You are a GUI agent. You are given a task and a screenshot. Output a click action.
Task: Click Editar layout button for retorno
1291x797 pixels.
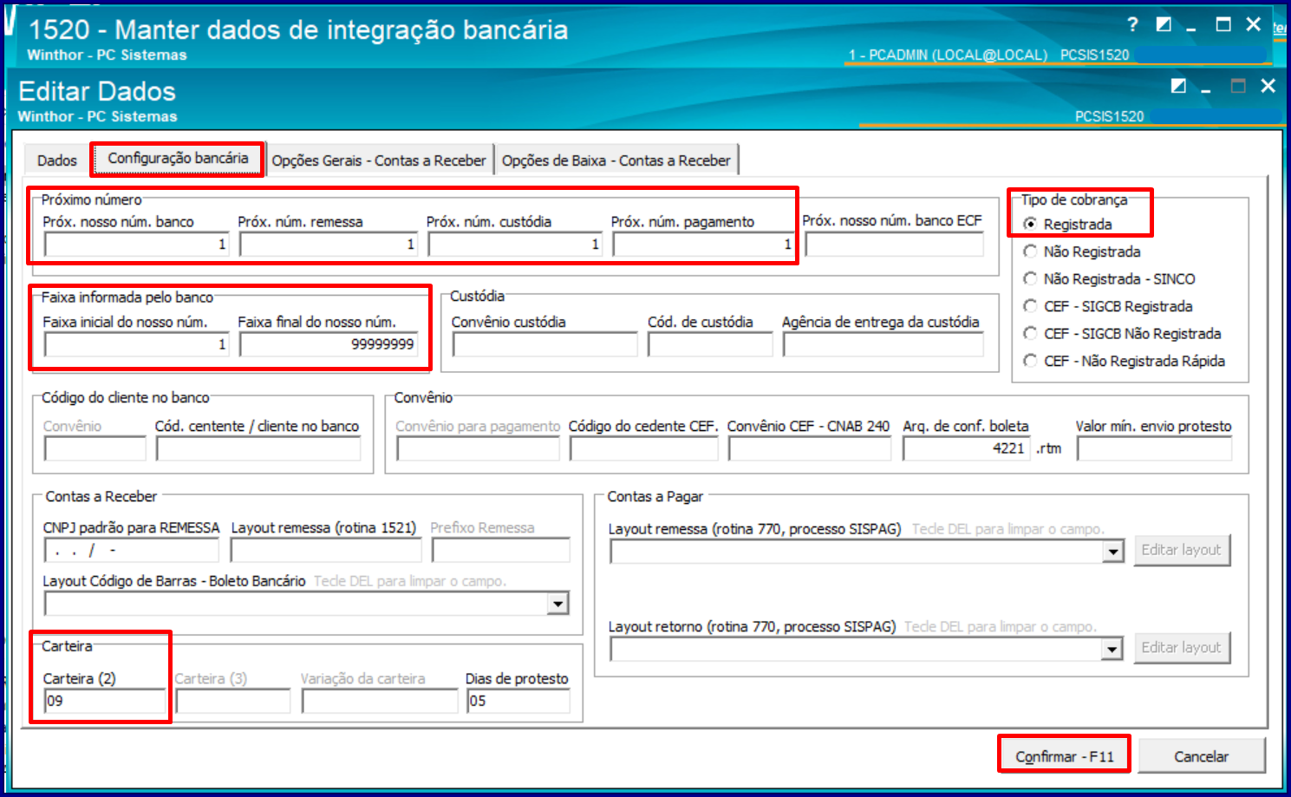pos(1182,647)
